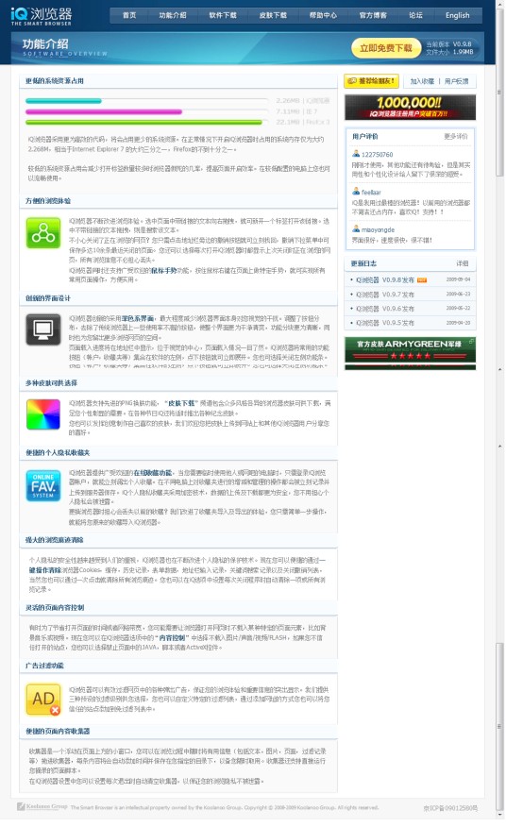Viewport: 506px width, 827px height.
Task: Click the scrollbar up arrow at the top right
Action: coord(499,4)
